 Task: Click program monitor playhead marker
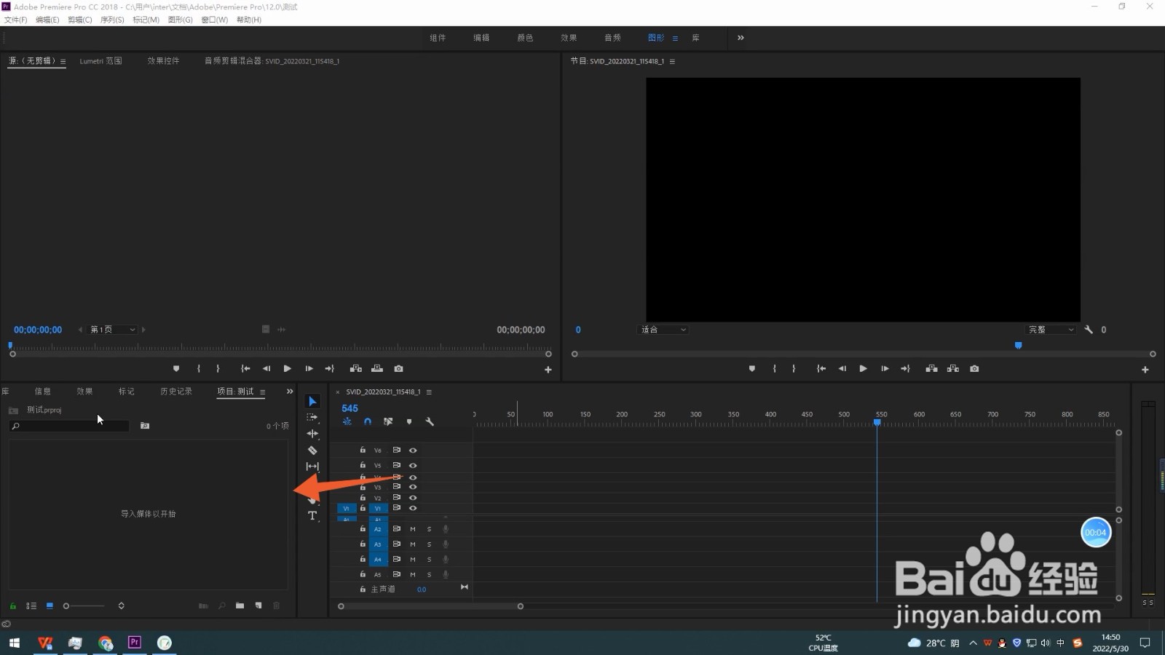click(1018, 346)
